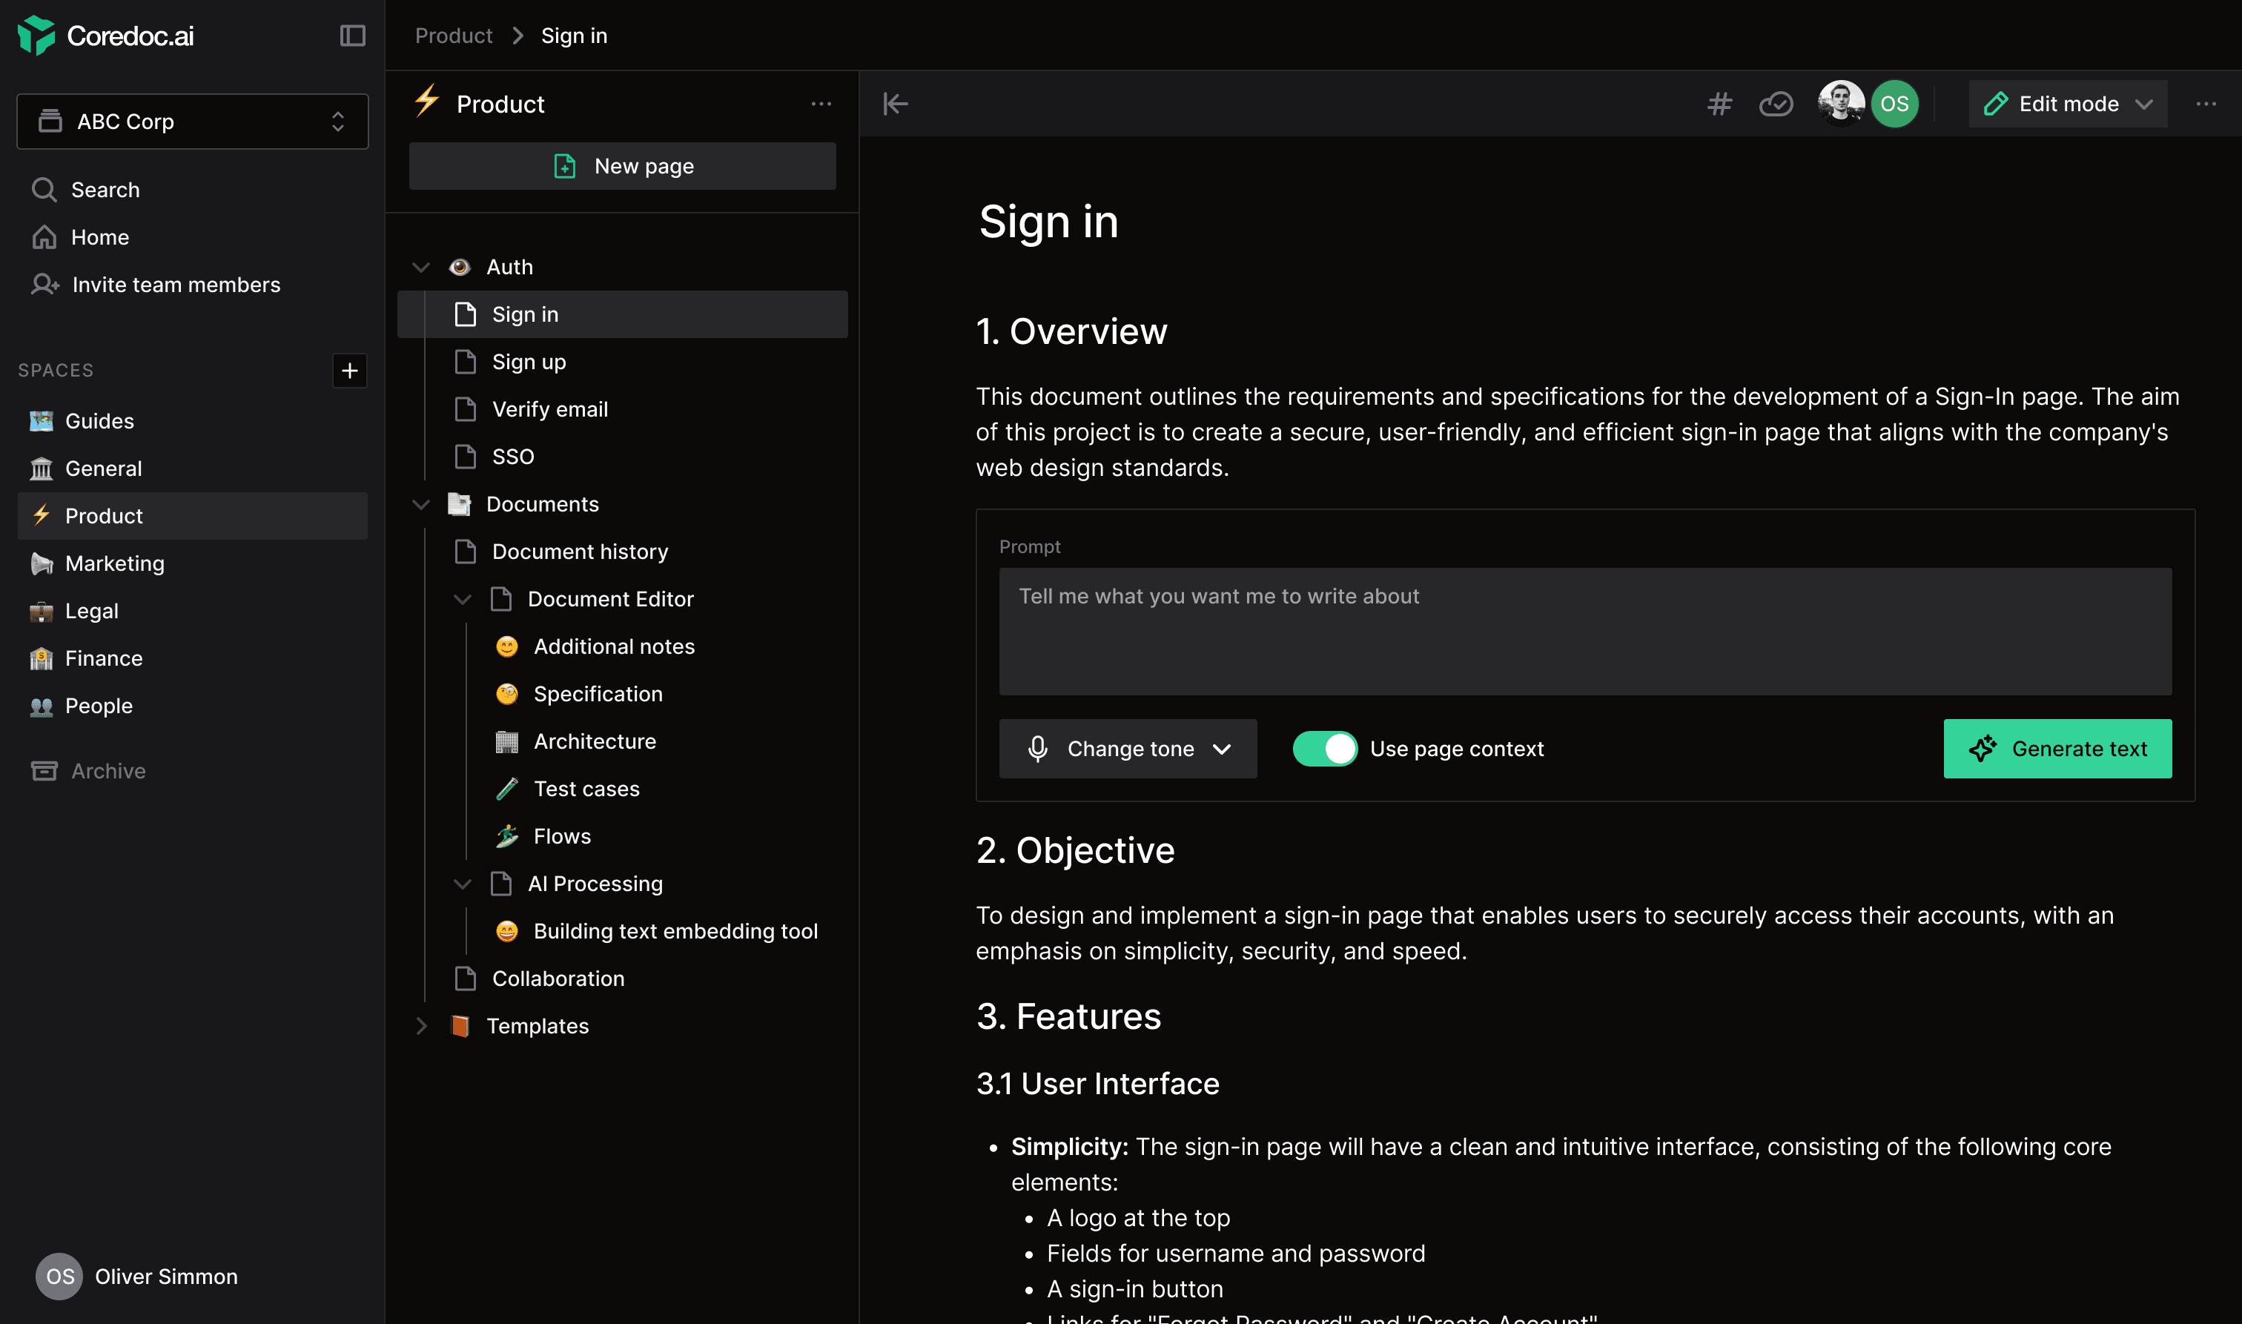The image size is (2242, 1324).
Task: Open the Edit mode dropdown
Action: tap(2067, 104)
